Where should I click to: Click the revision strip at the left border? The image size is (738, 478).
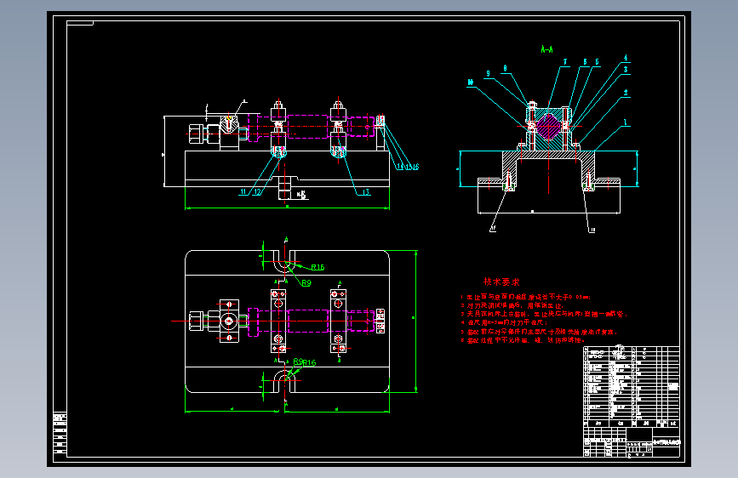click(x=60, y=434)
